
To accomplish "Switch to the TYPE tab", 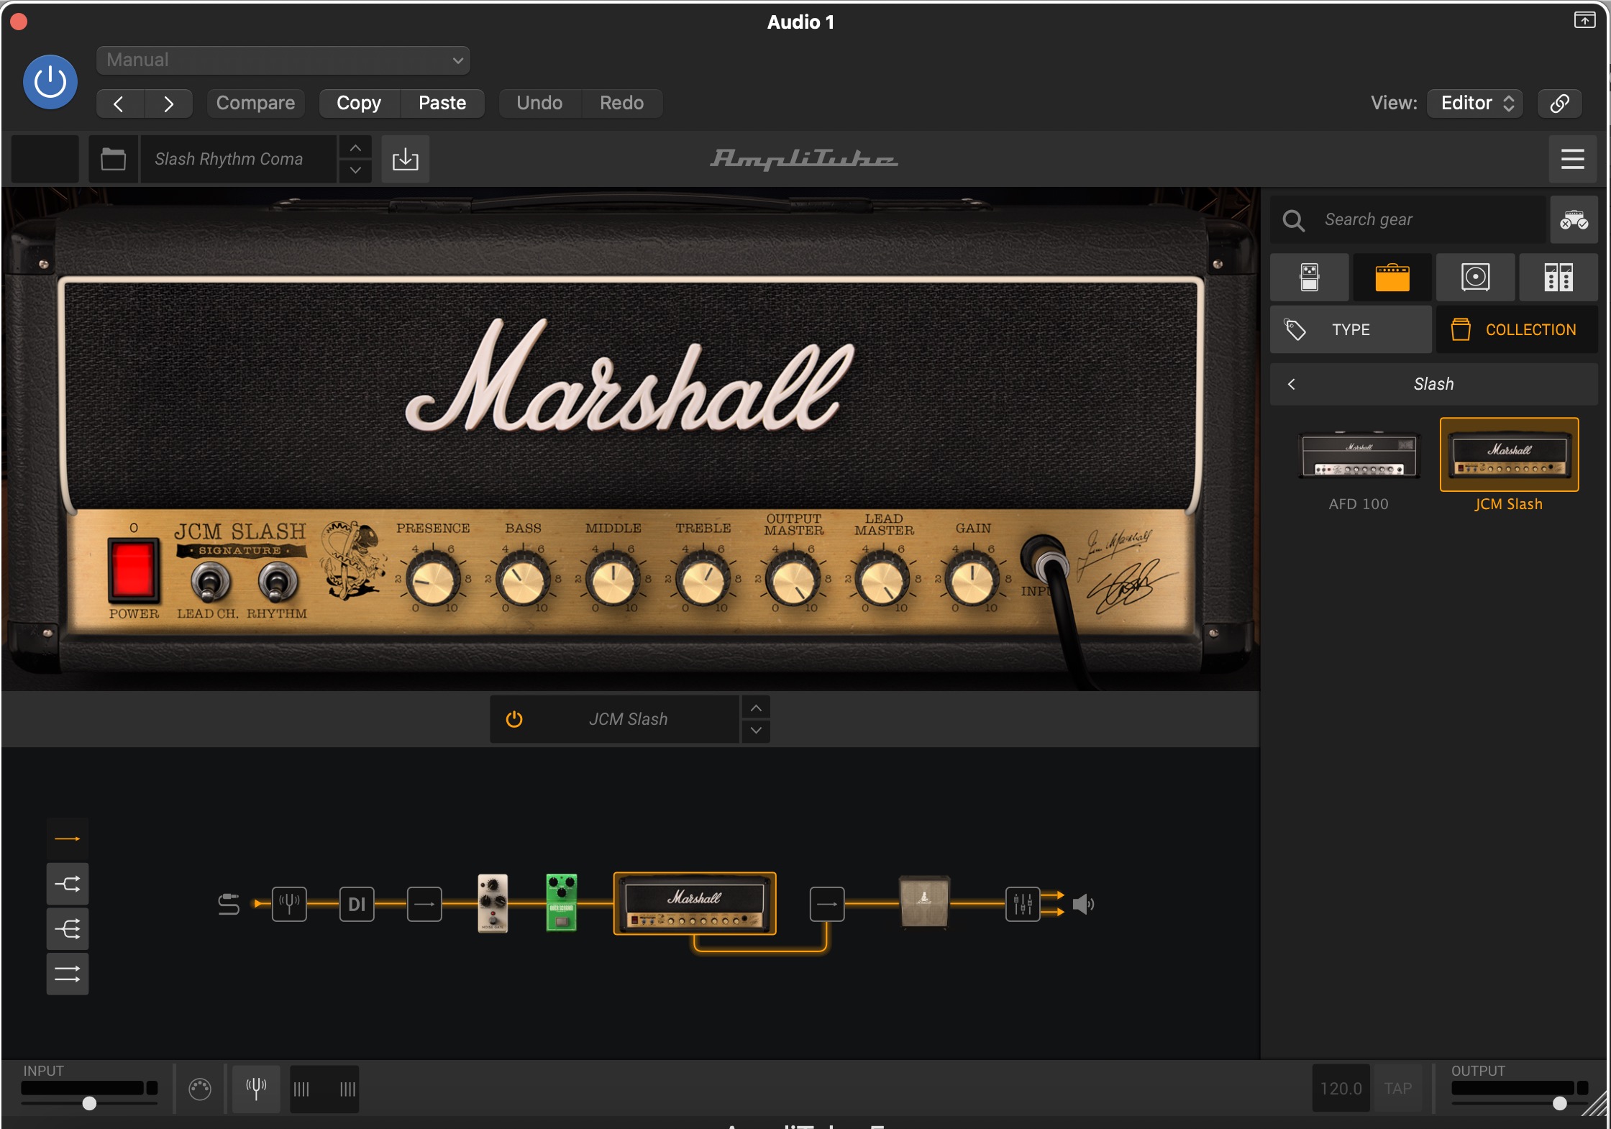I will coord(1351,330).
